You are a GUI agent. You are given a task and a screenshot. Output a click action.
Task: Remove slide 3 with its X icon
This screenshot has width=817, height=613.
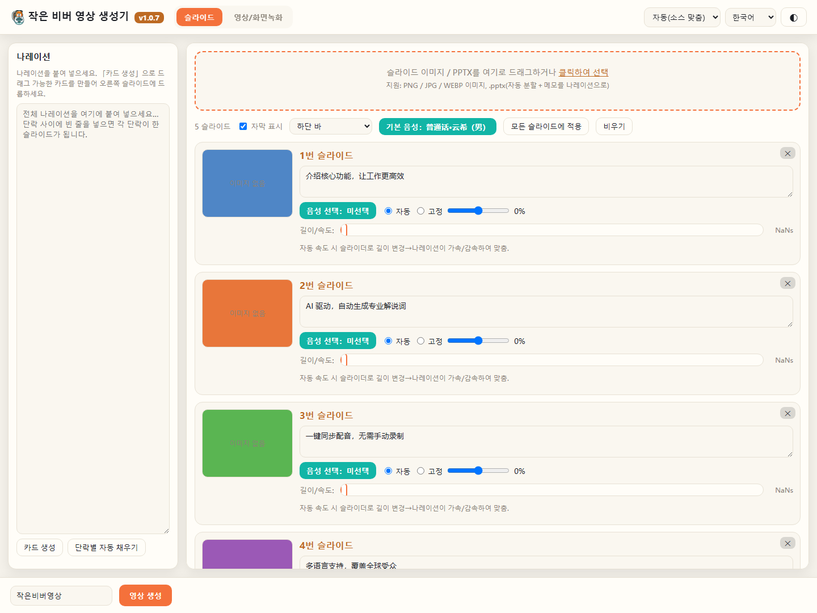point(787,413)
